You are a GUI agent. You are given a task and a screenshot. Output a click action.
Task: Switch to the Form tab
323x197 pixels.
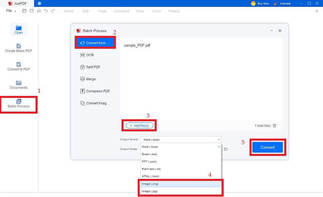(x=157, y=11)
